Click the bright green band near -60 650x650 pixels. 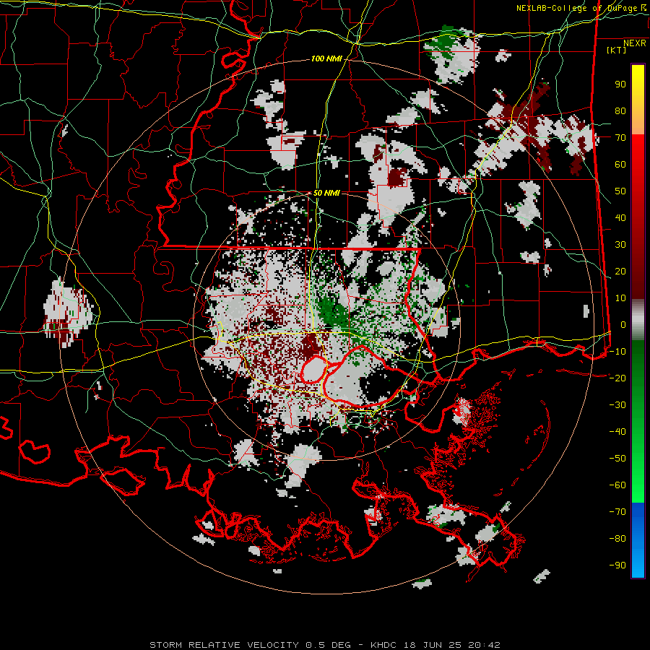point(638,485)
